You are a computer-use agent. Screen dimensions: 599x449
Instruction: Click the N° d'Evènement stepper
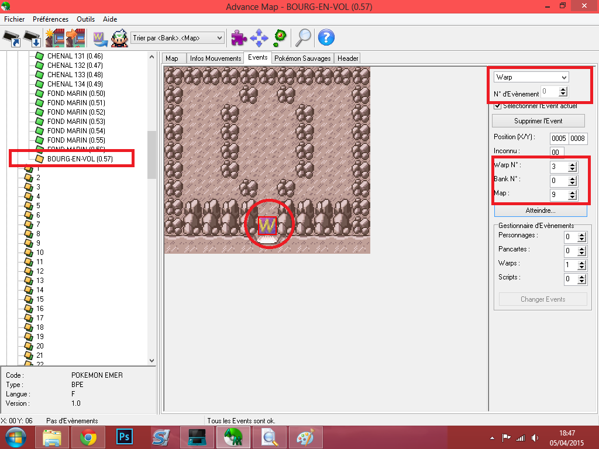click(563, 92)
